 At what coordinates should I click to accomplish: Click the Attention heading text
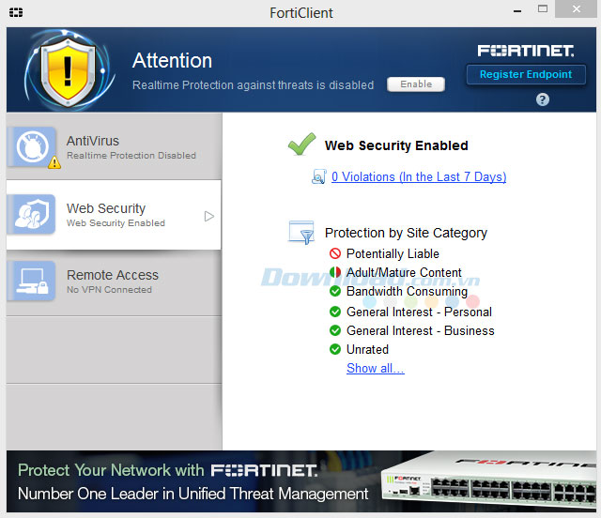(172, 61)
